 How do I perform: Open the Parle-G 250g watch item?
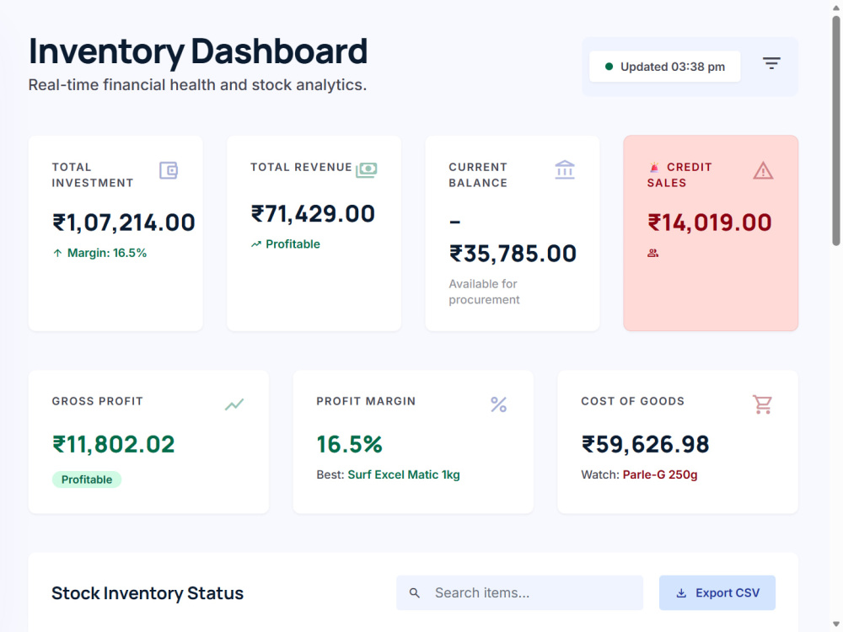[660, 474]
